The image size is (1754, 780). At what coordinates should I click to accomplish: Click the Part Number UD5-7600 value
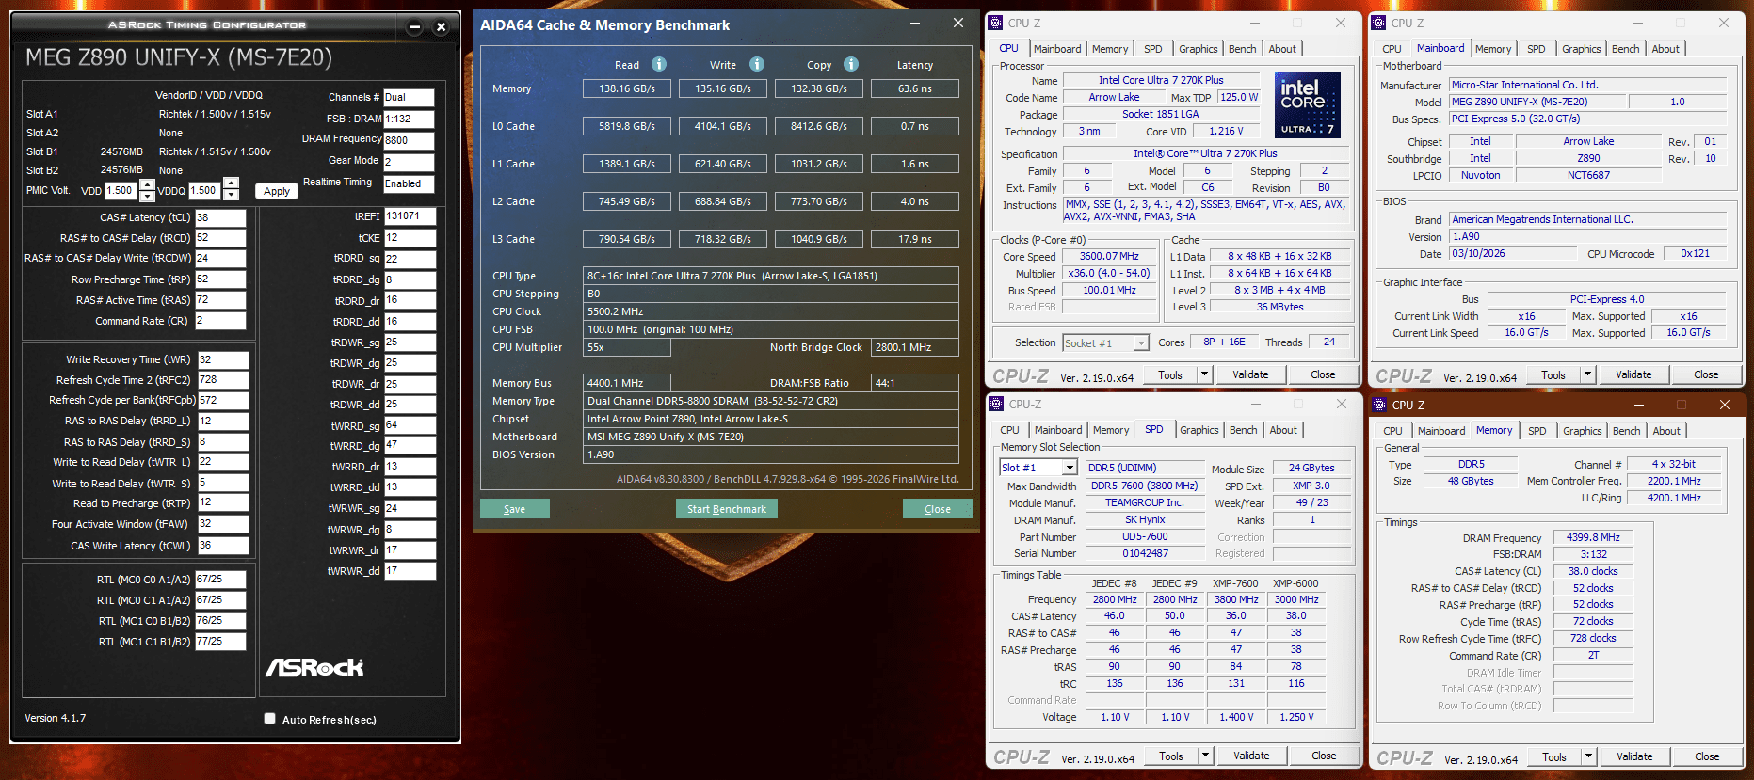1145,537
